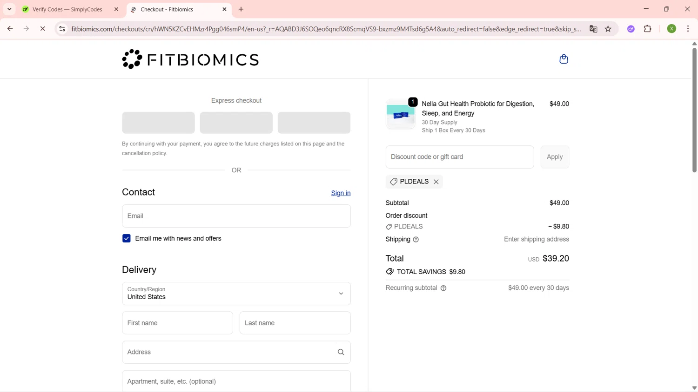Click the shipping help question icon

(416, 240)
